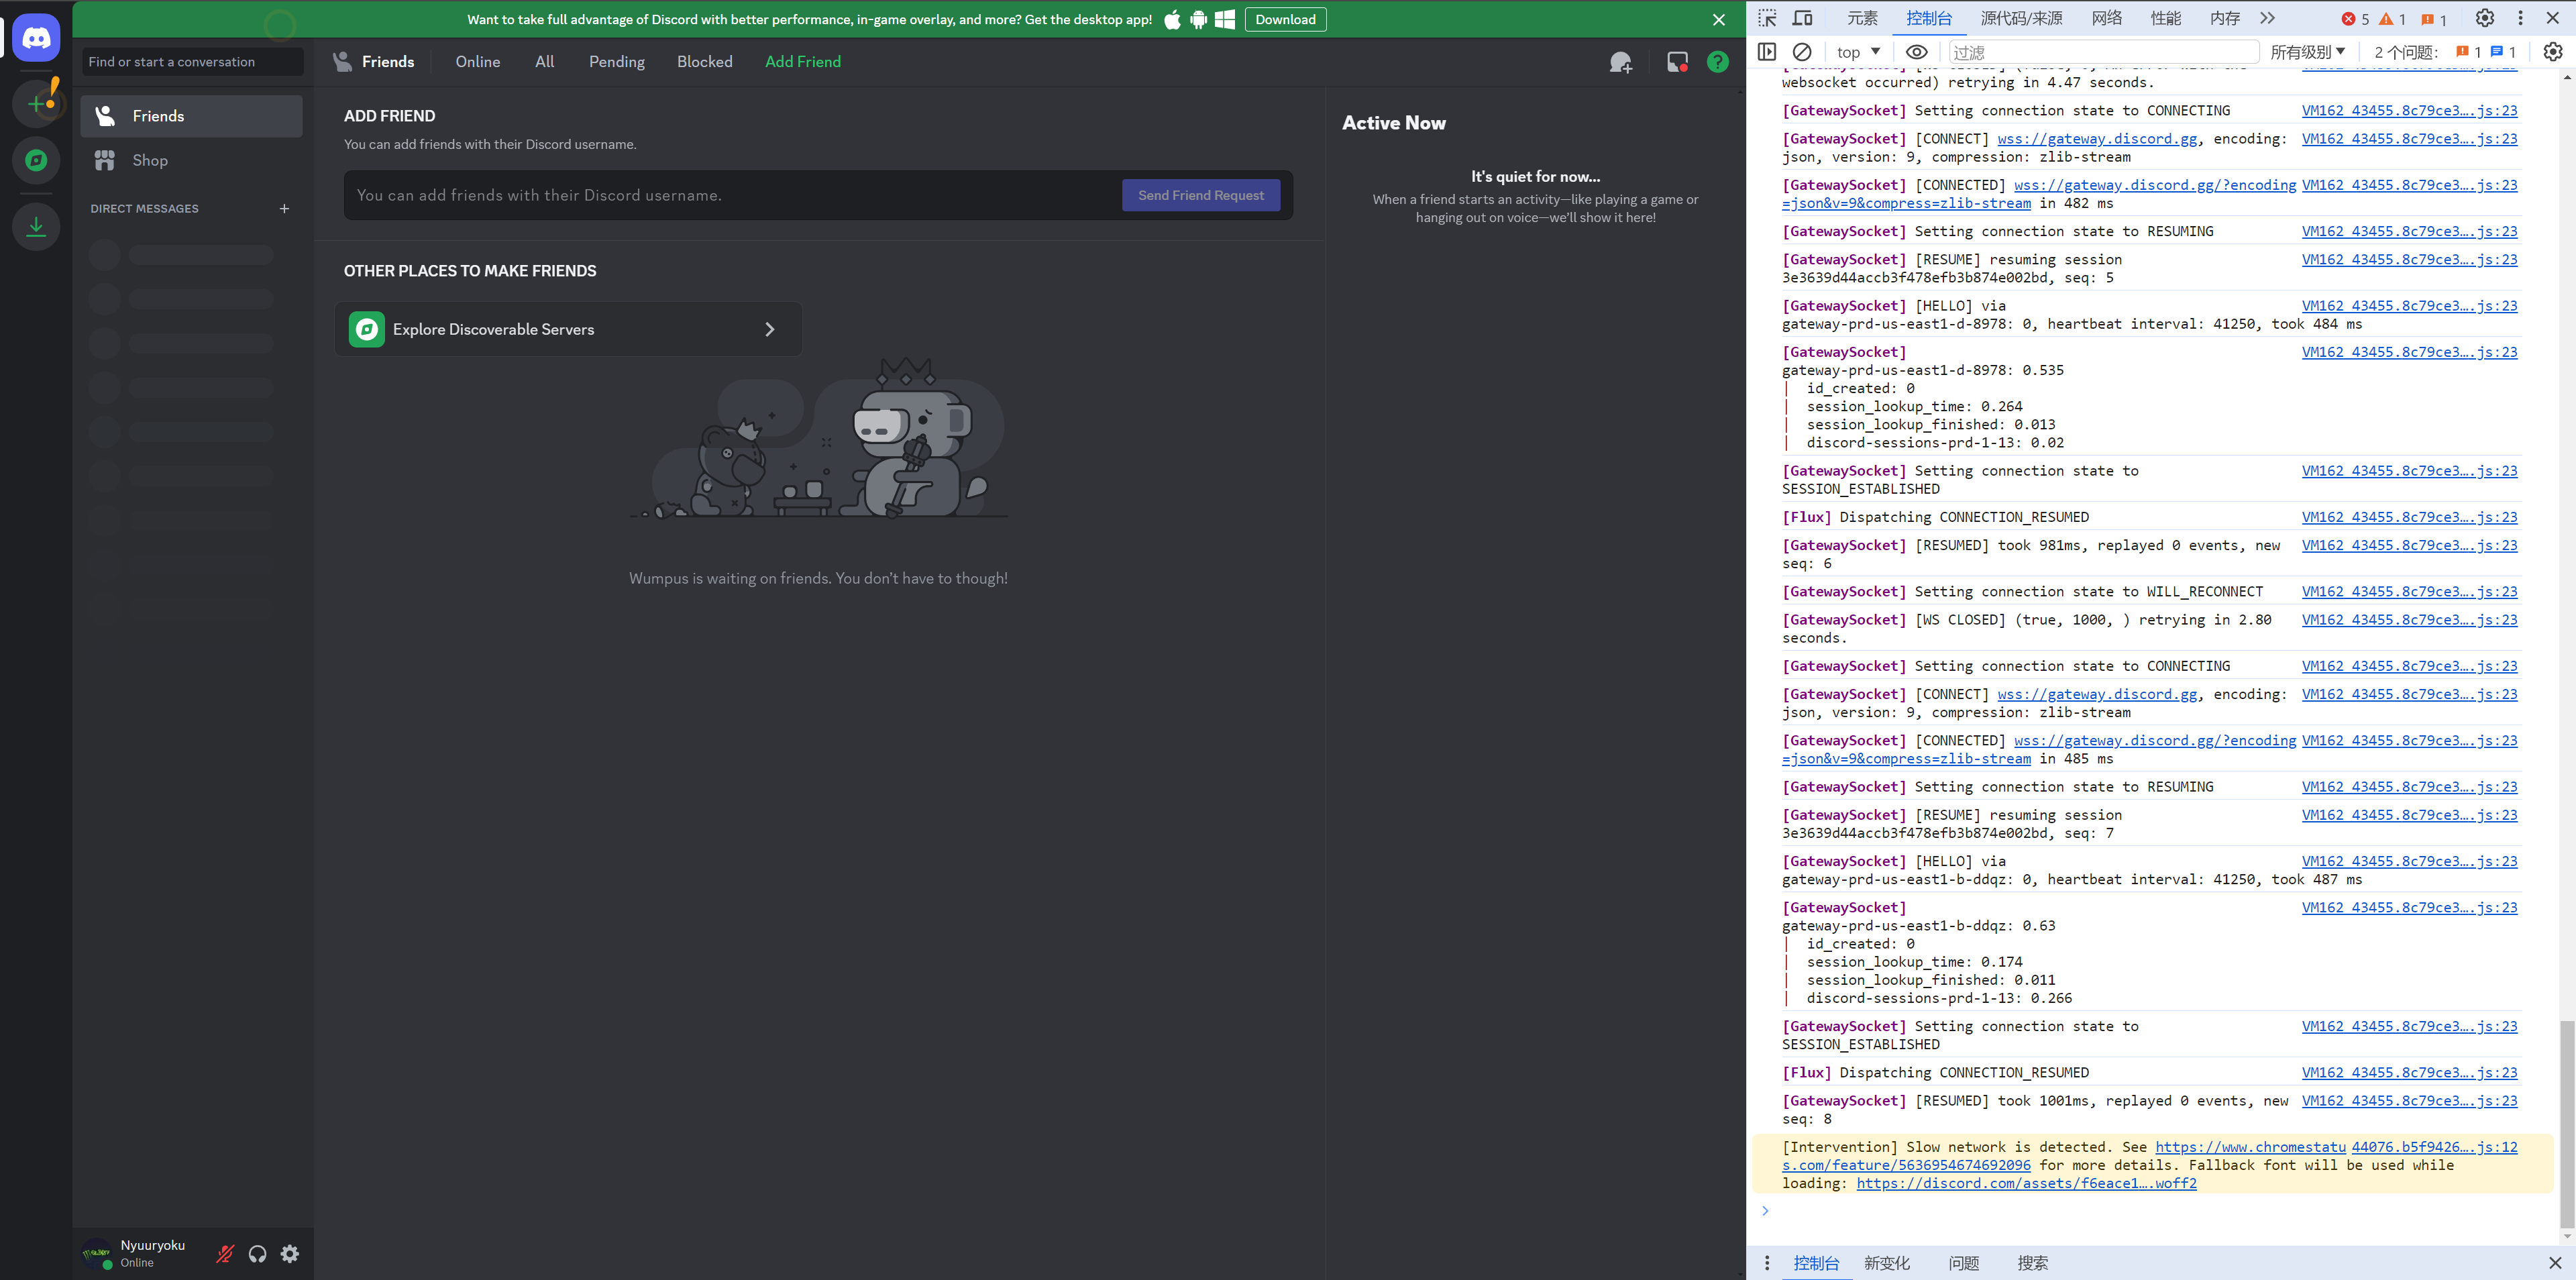The height and width of the screenshot is (1280, 2576).
Task: Select the Add Friend tab
Action: 803,62
